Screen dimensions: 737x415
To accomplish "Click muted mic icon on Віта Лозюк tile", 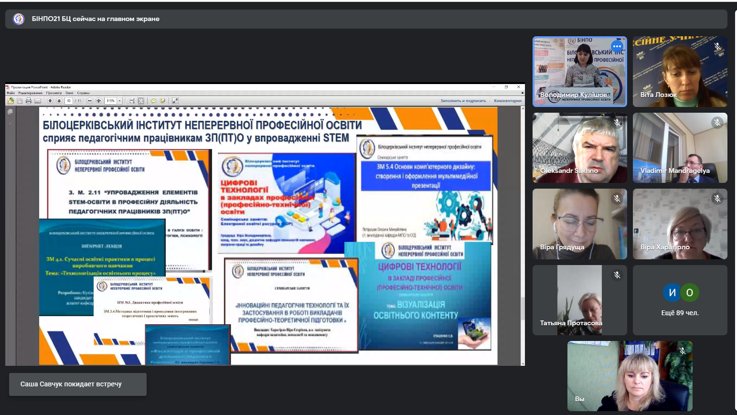I will tap(717, 46).
